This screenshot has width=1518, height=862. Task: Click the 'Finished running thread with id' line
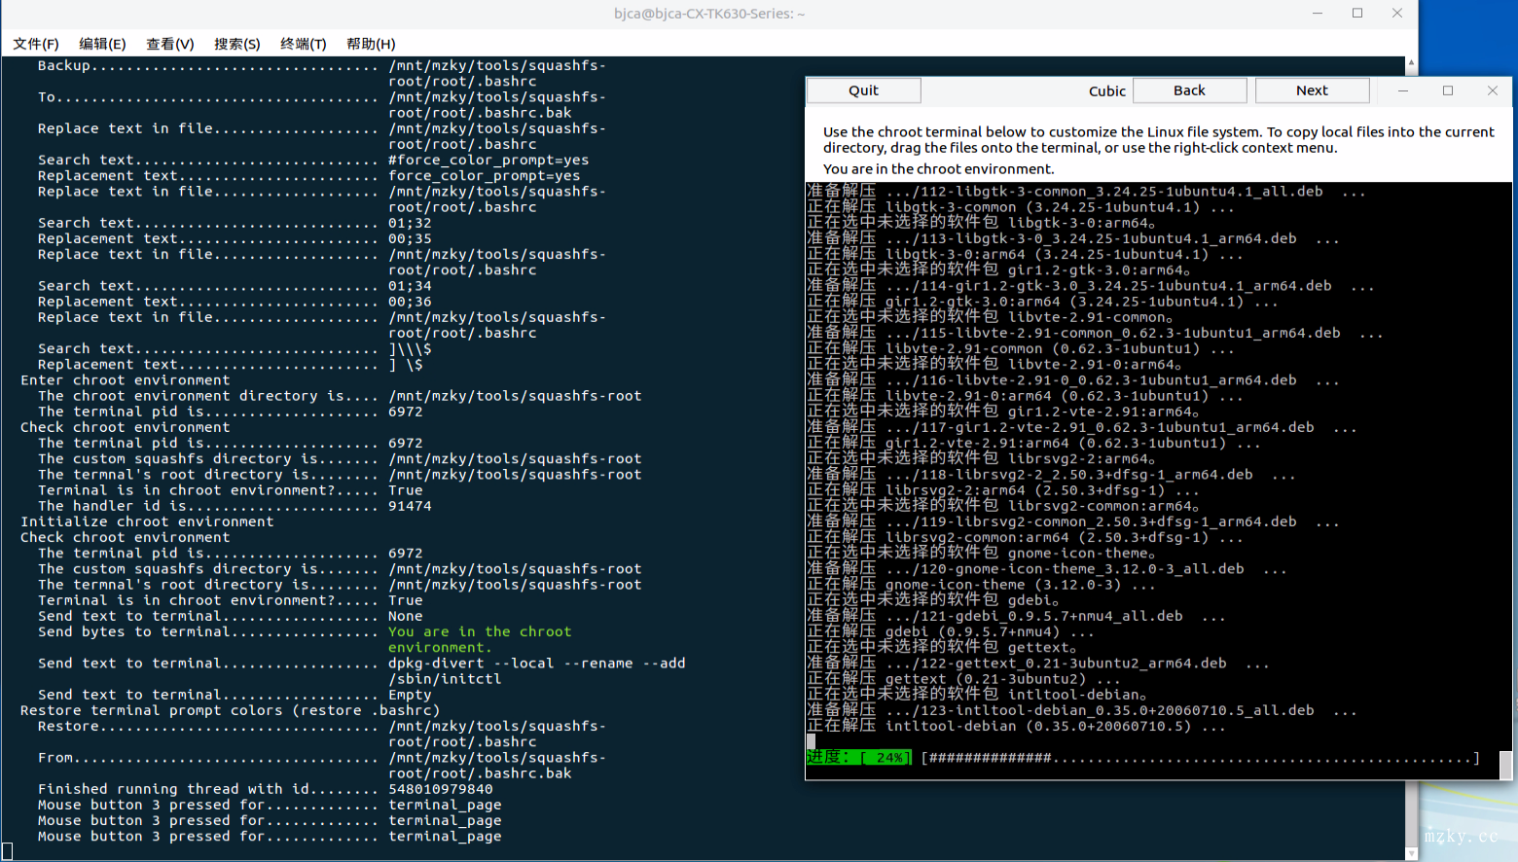coord(265,789)
